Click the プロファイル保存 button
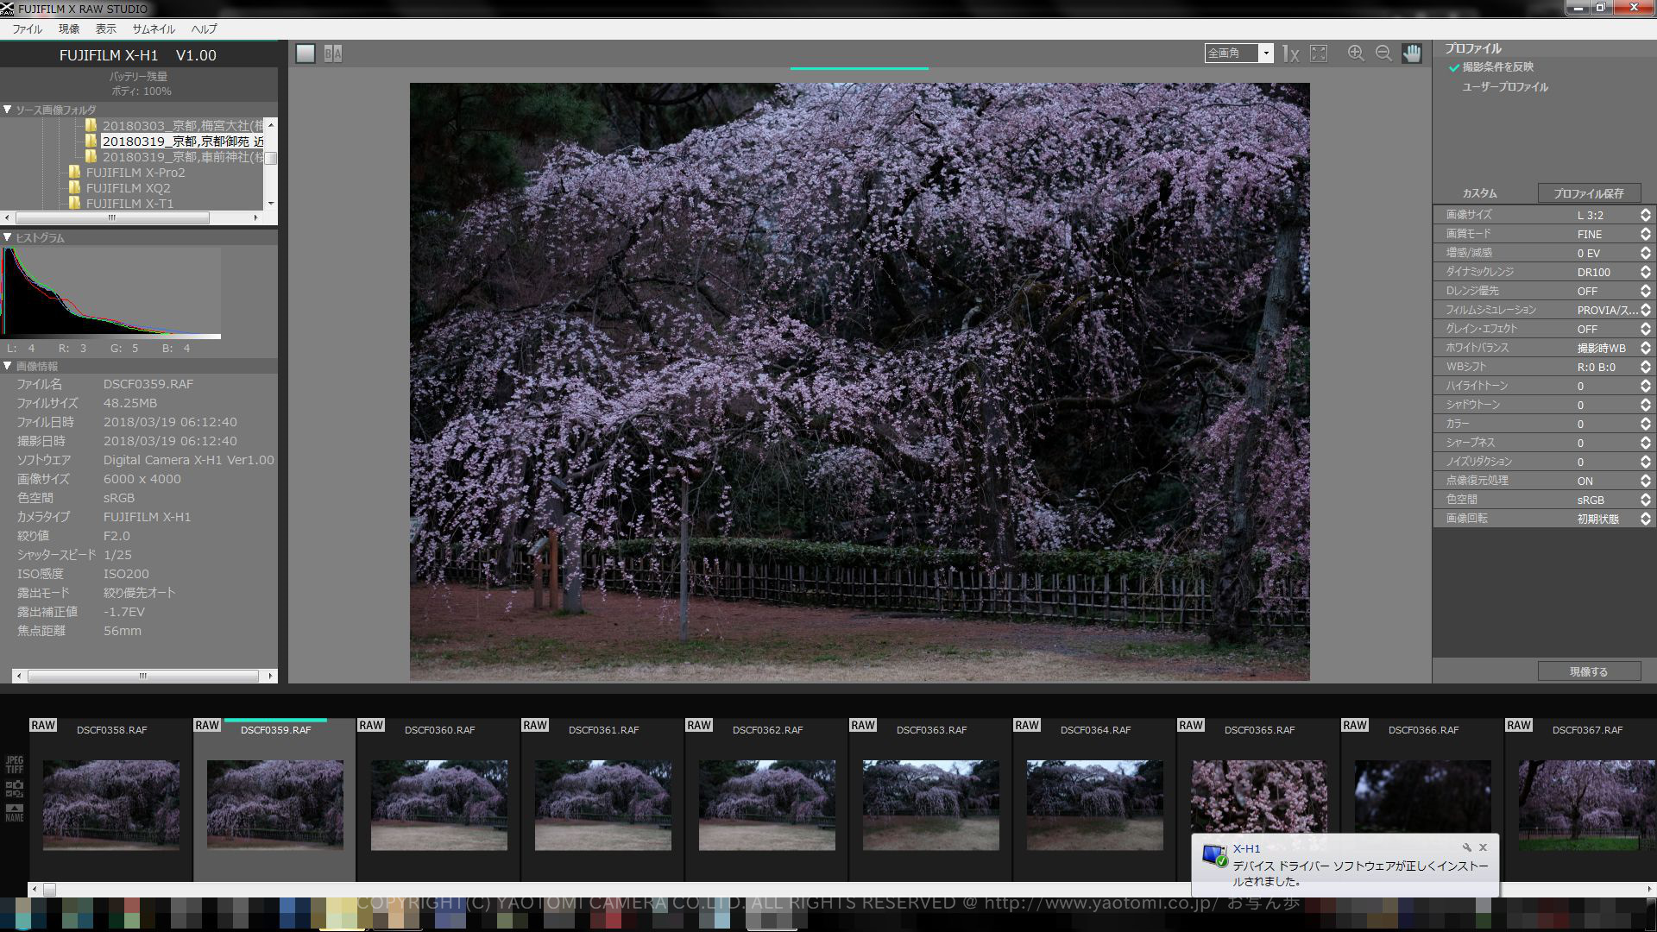Image resolution: width=1657 pixels, height=932 pixels. [1589, 193]
